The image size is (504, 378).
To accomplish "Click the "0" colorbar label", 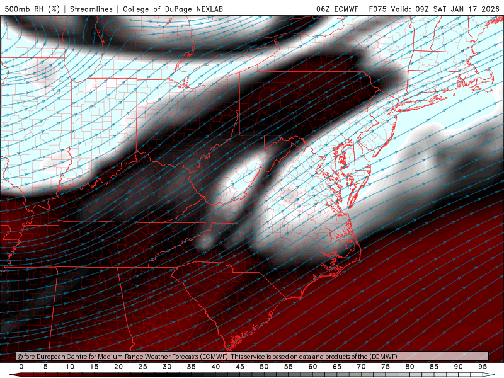I will click(21, 367).
